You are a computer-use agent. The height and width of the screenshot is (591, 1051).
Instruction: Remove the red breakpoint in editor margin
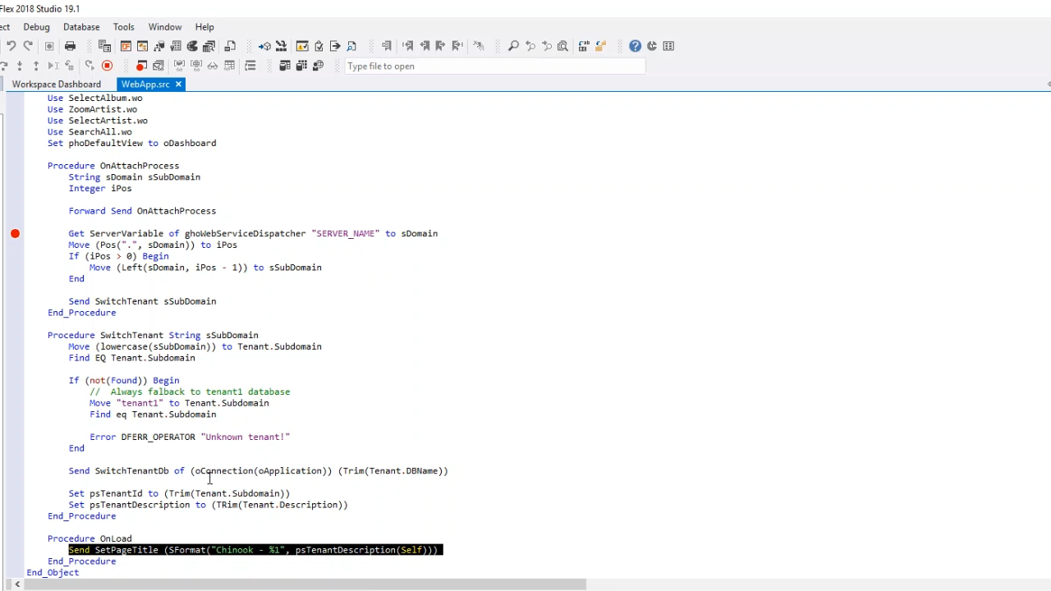15,234
